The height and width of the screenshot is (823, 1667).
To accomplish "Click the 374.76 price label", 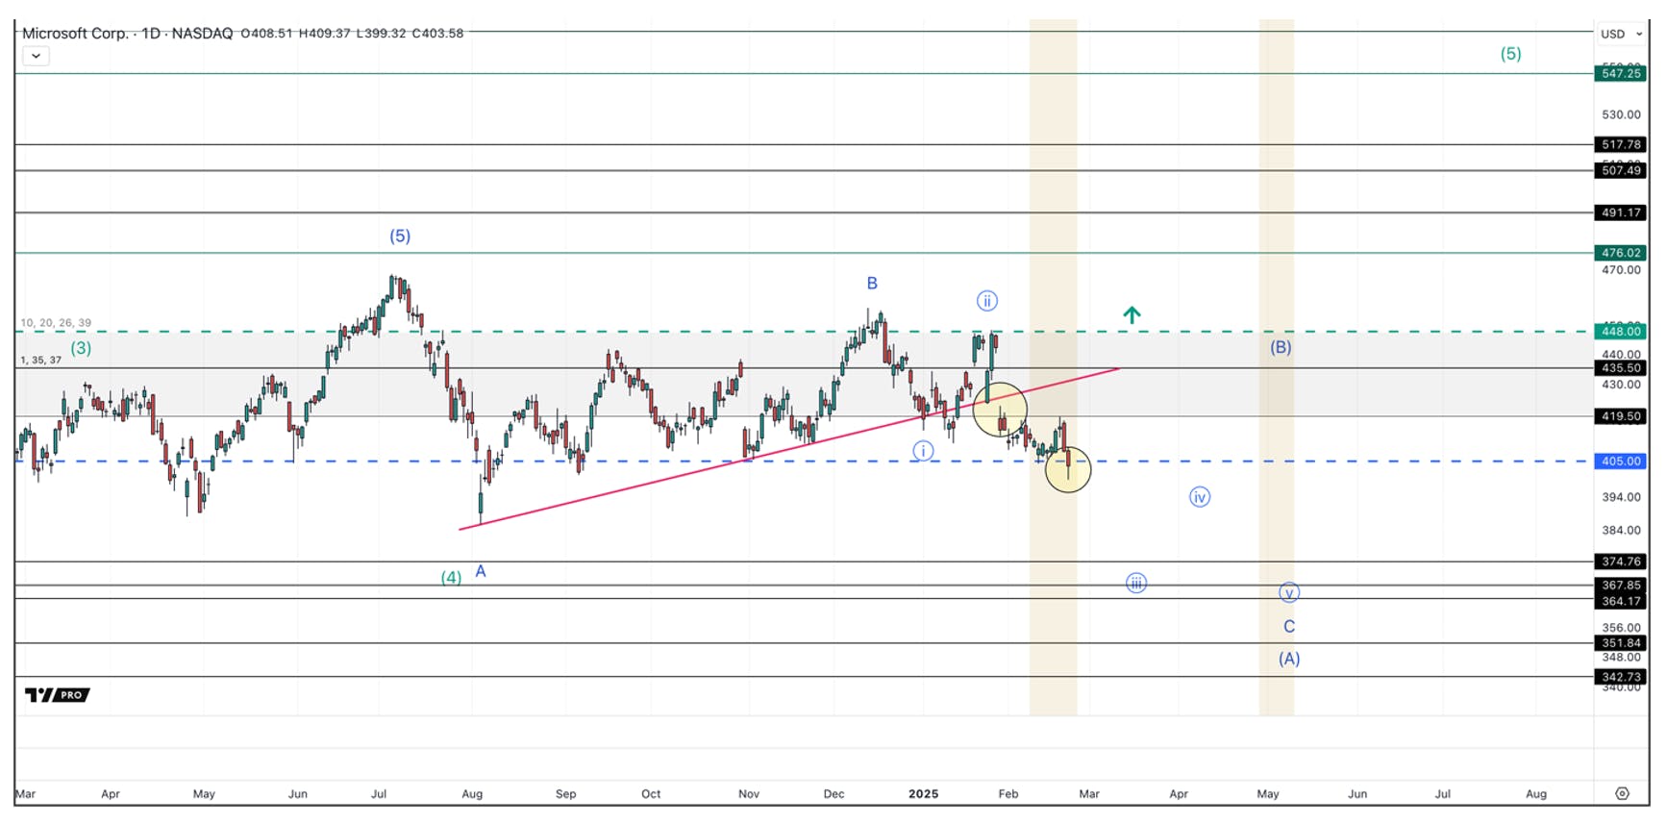I will point(1621,561).
